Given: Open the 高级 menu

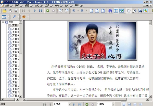Looking at the screenshot, I should pyautogui.click(x=59, y=6).
